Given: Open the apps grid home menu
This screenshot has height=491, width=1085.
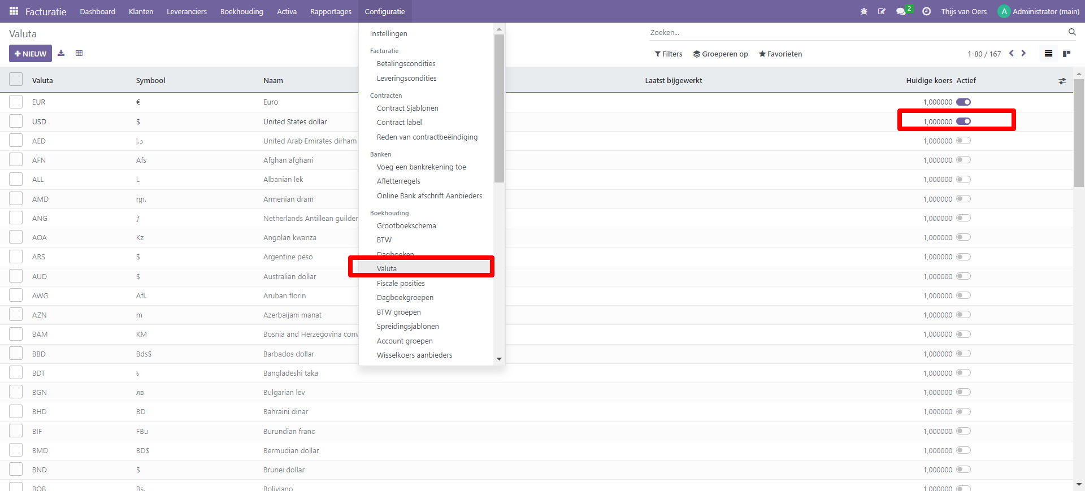Looking at the screenshot, I should (14, 11).
